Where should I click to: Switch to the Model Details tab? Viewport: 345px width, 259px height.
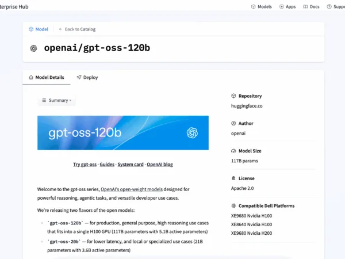pyautogui.click(x=46, y=77)
